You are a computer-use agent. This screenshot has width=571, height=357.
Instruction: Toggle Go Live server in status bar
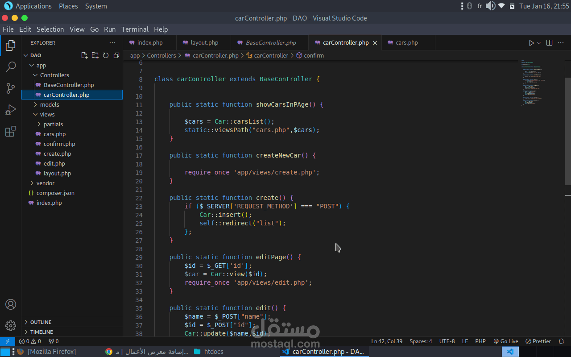[506, 341]
